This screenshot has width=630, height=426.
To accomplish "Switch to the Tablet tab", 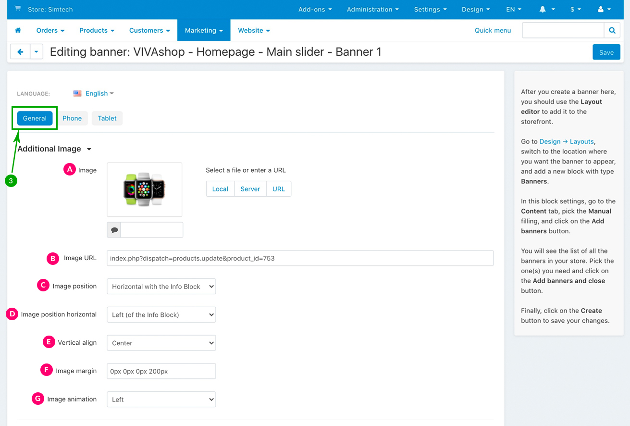I will coord(107,118).
